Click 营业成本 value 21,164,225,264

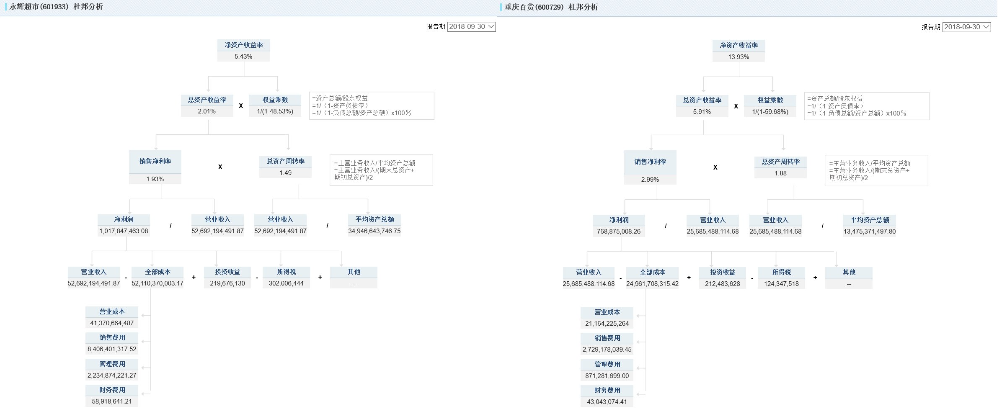607,324
